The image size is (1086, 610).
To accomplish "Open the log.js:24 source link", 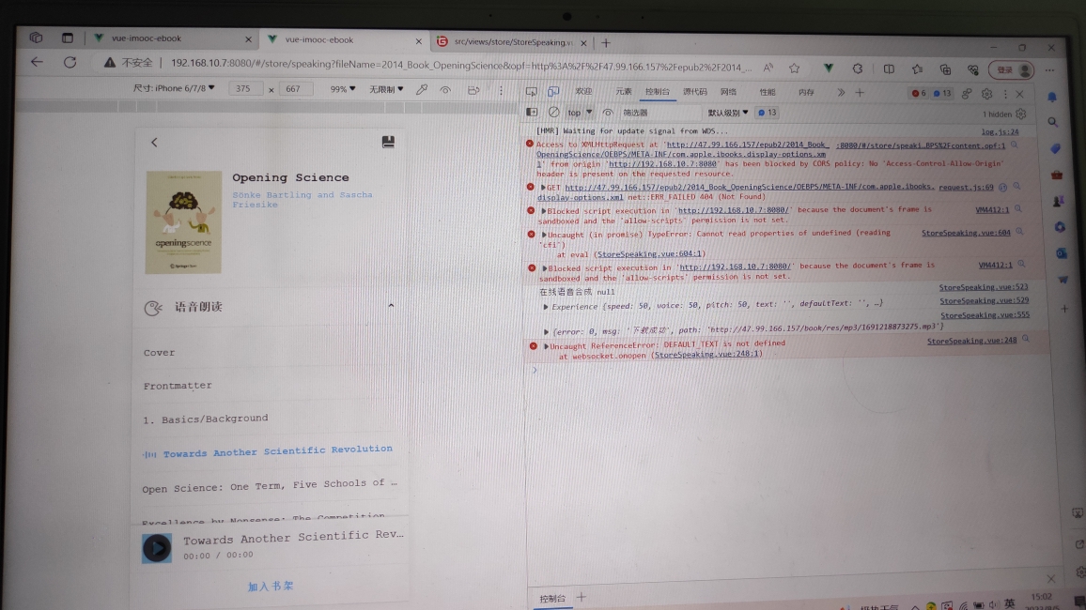I will (x=1000, y=131).
